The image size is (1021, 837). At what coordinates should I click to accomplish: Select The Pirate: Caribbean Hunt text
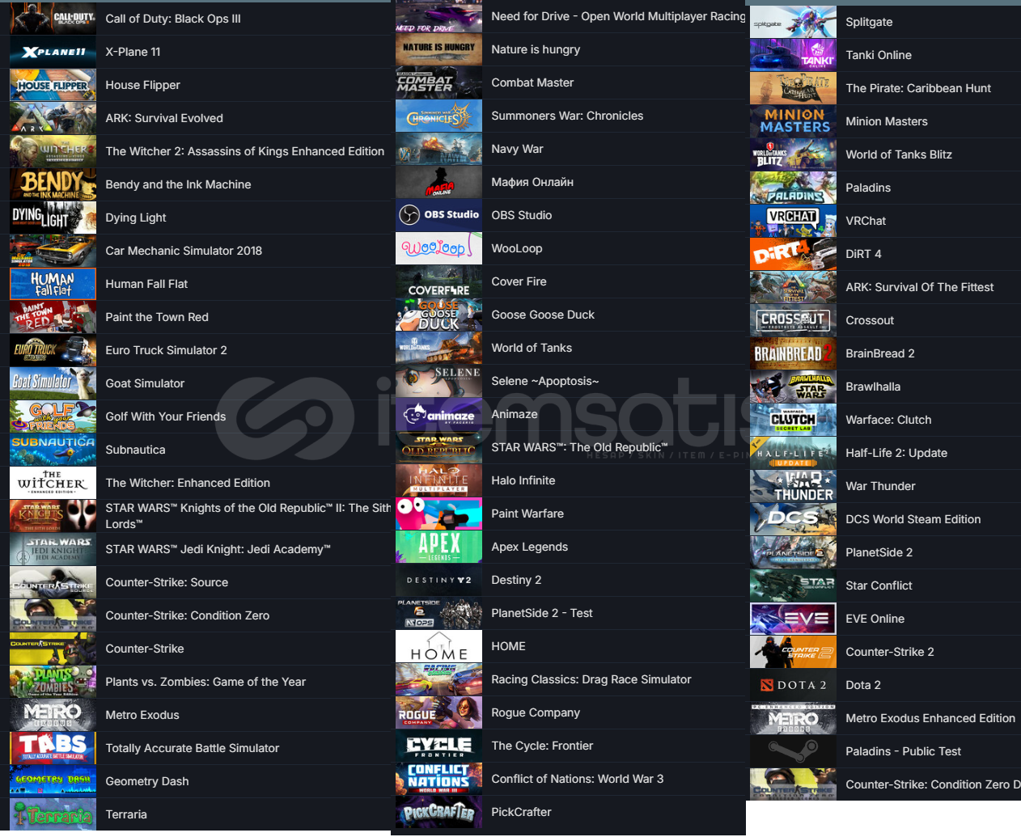tap(918, 88)
